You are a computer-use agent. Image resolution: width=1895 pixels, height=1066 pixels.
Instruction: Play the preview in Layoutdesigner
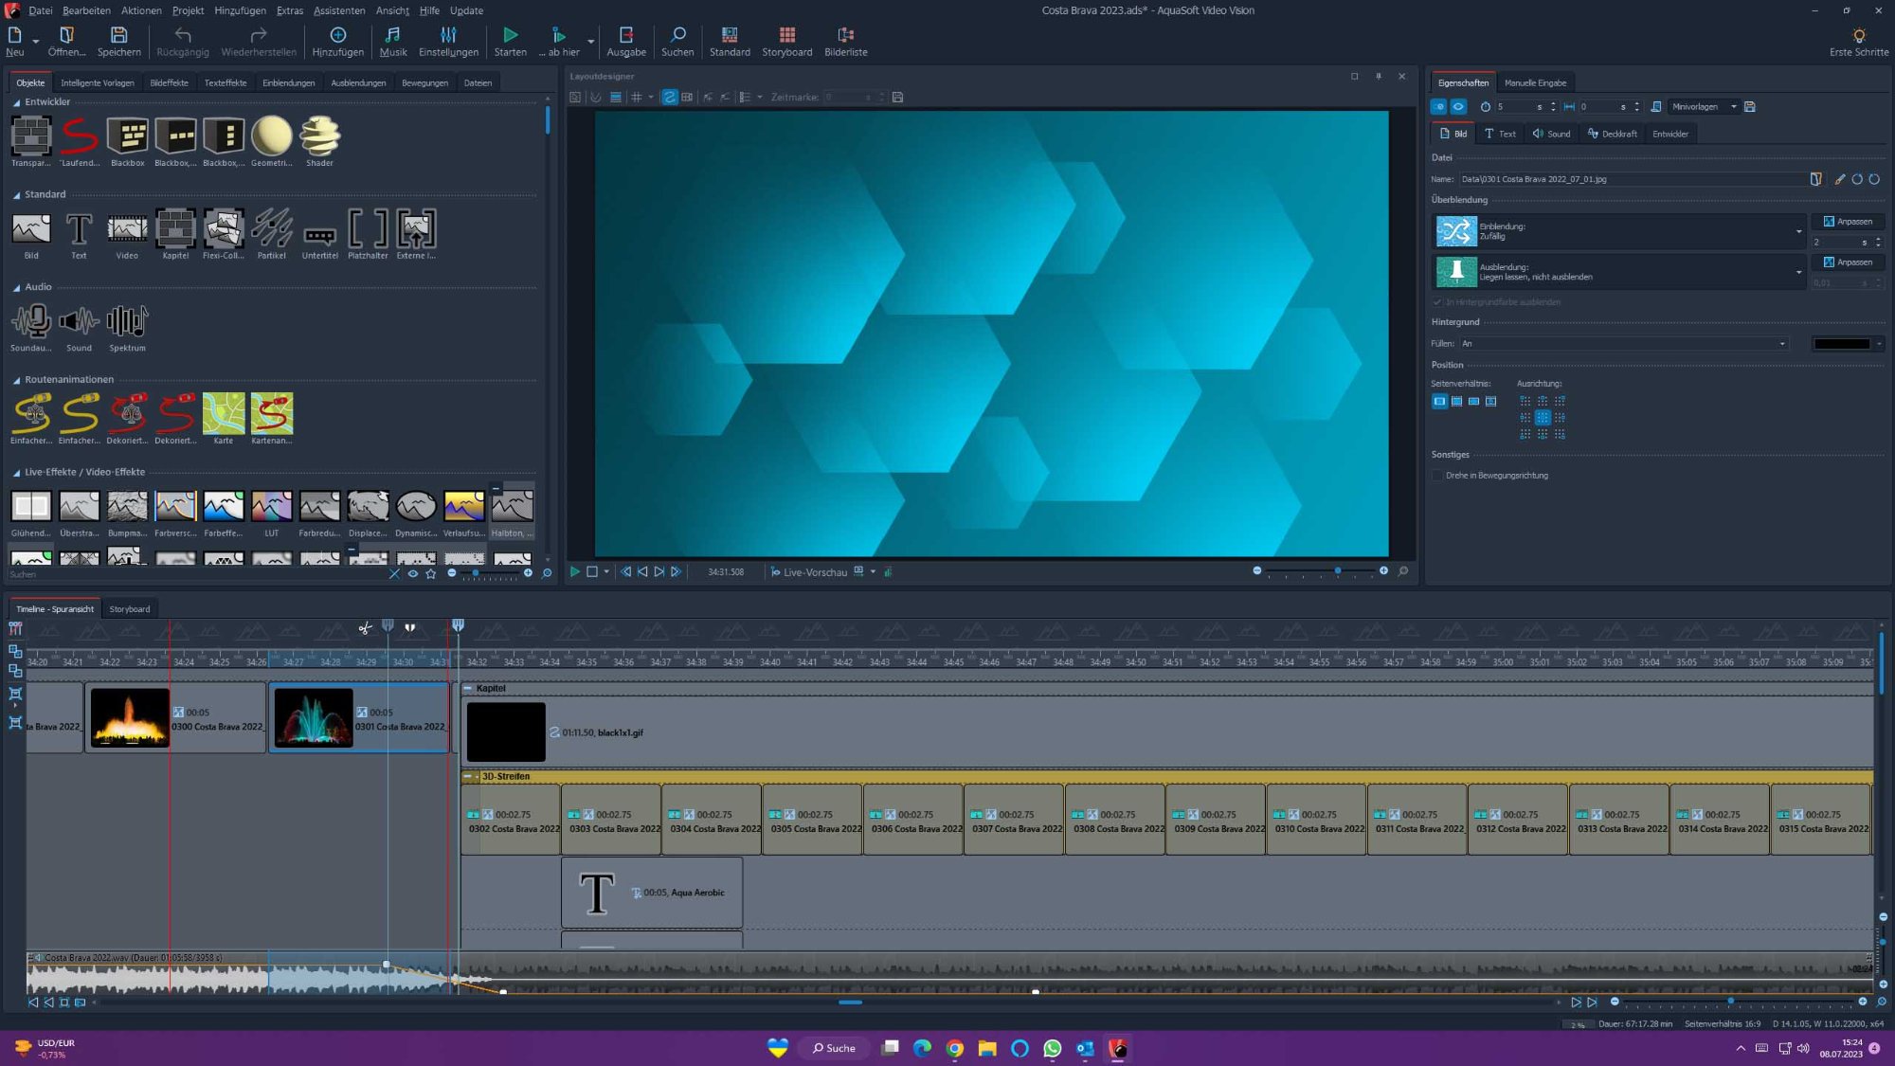pos(574,571)
